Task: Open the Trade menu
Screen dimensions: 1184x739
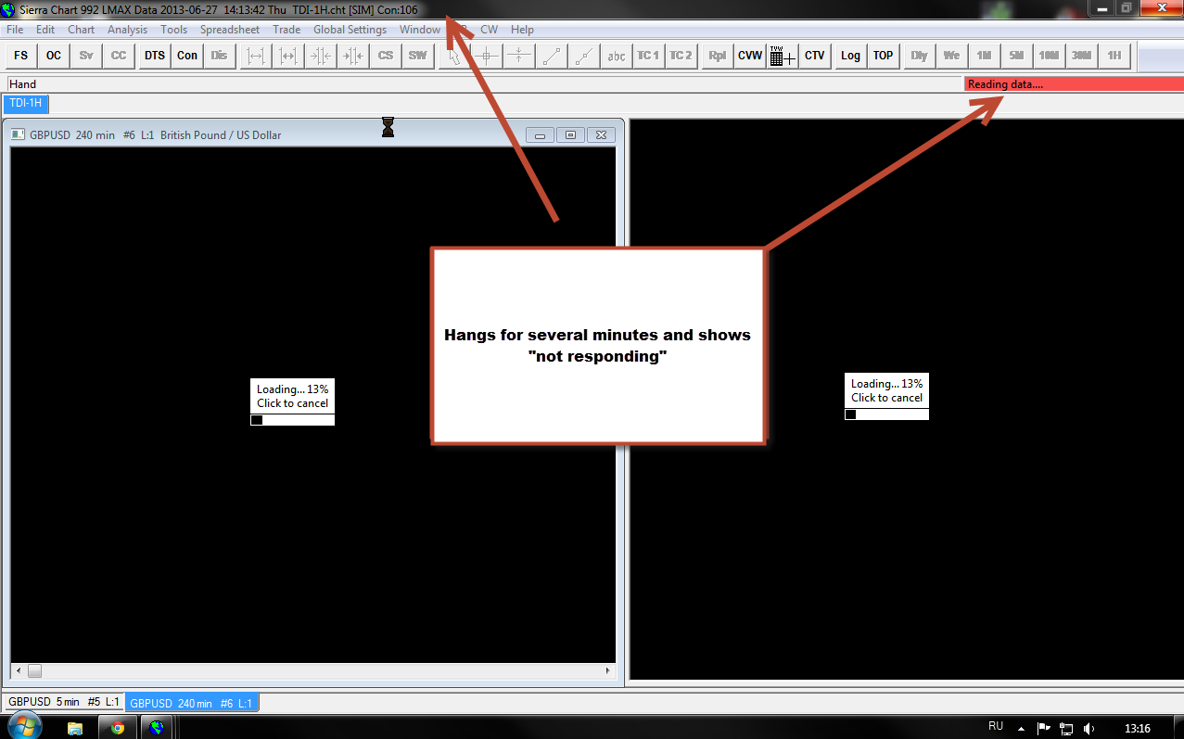Action: [x=286, y=30]
